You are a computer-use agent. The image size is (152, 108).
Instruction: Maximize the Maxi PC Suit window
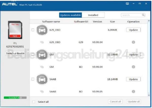pos(140,4)
